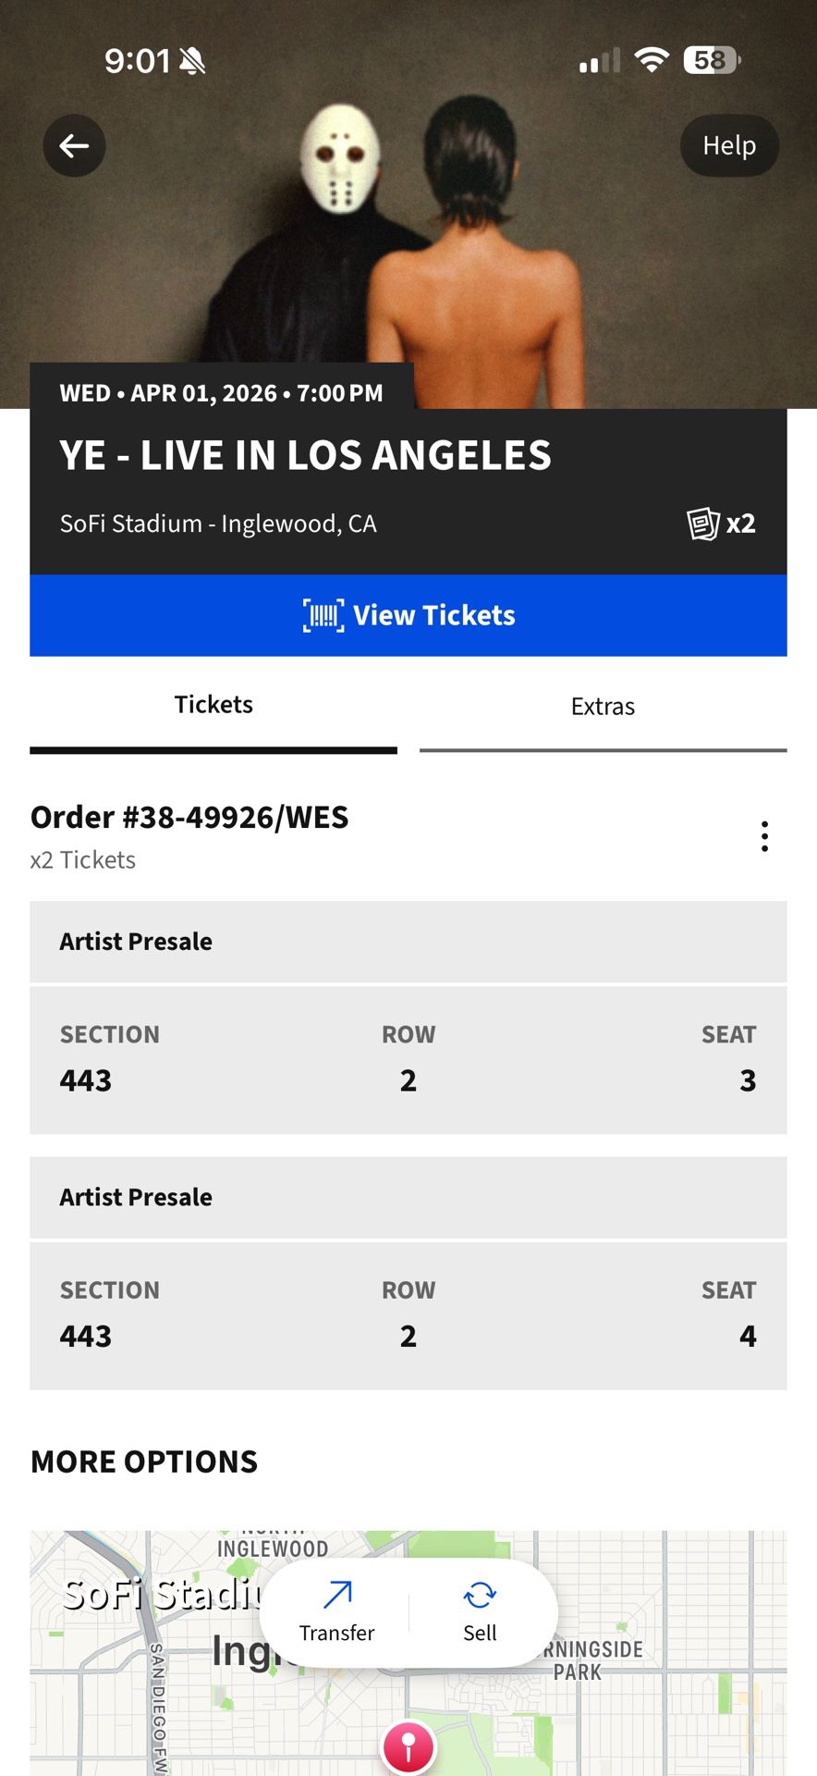Open the SoFi Stadium map preview
Screen dimensions: 817x1776
[647, 1720]
